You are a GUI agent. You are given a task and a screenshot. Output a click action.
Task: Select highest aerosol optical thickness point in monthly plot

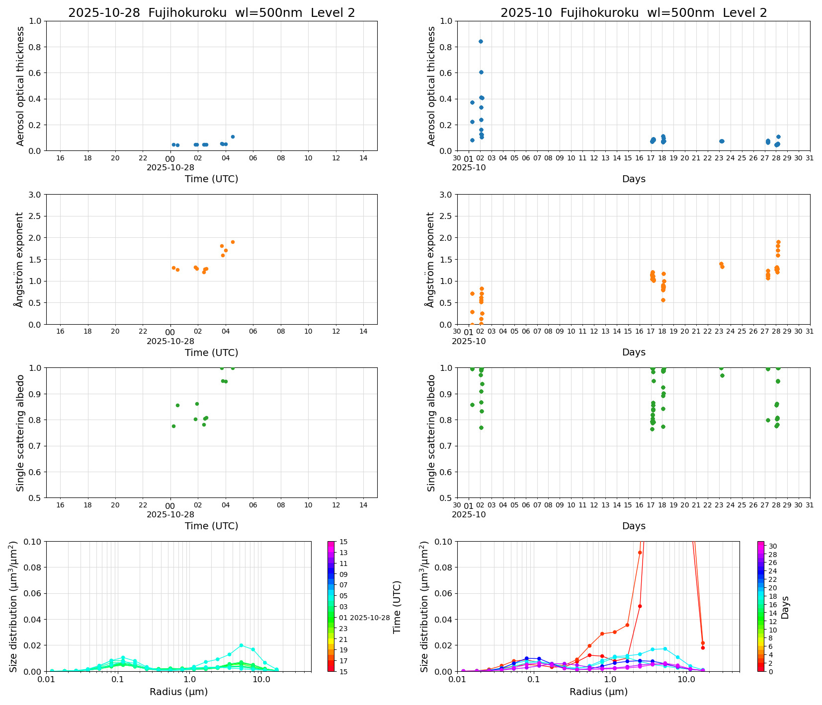click(x=481, y=41)
